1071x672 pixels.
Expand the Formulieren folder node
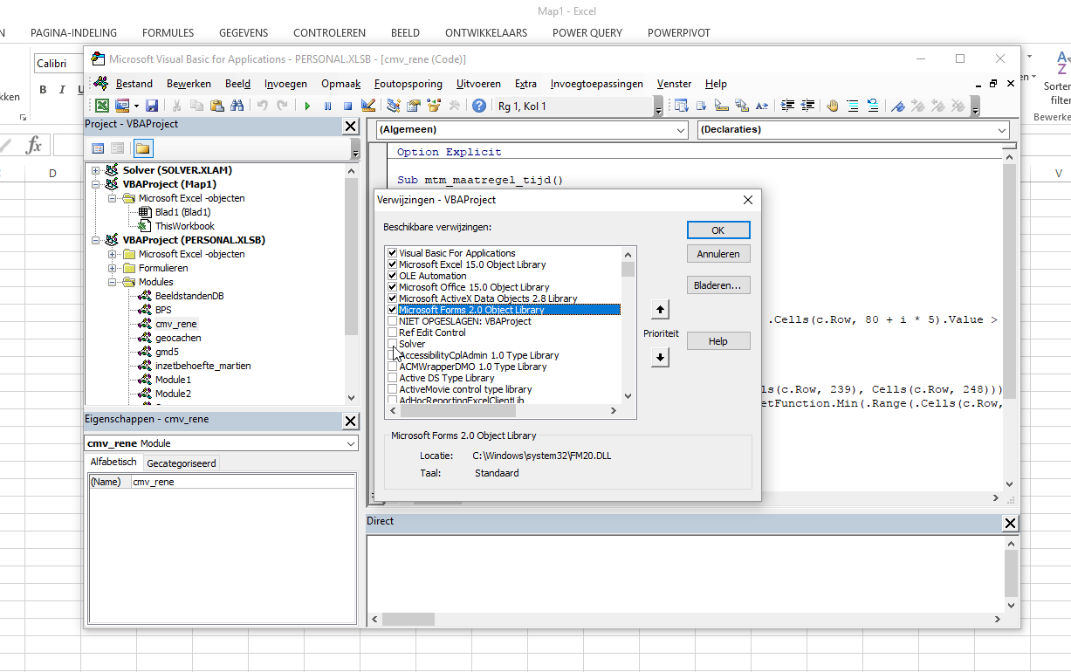(x=113, y=268)
